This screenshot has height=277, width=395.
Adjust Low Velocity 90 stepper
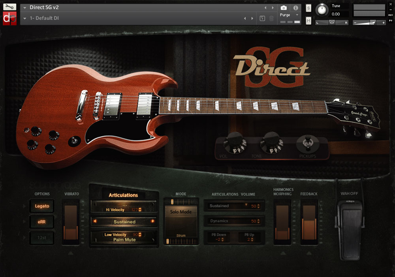pos(140,235)
